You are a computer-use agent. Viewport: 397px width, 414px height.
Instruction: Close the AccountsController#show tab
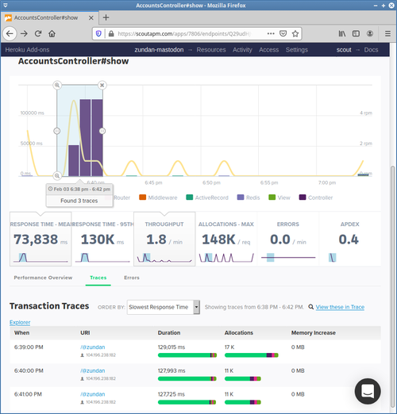coord(91,17)
